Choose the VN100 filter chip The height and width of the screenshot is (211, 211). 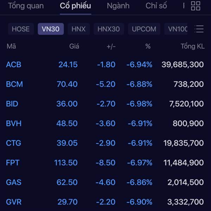point(176,29)
